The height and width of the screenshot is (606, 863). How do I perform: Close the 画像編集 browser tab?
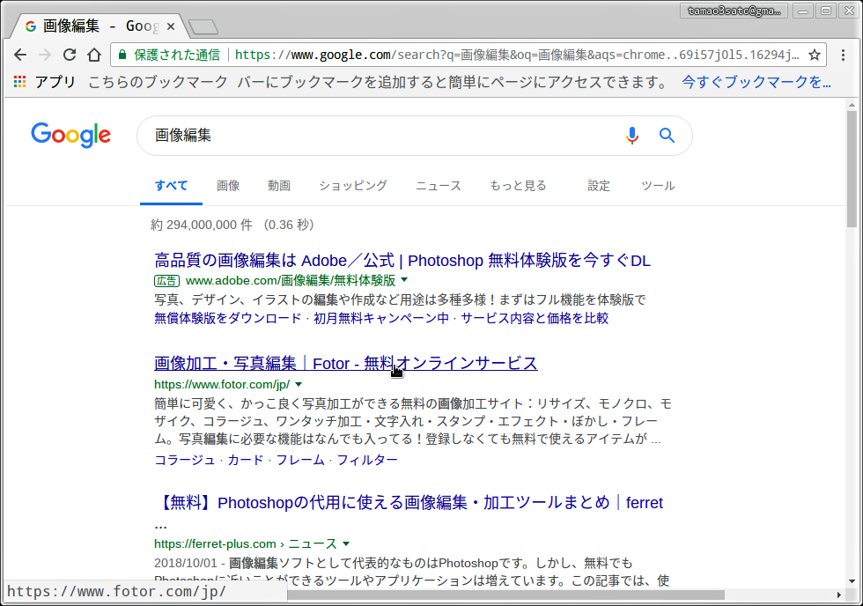(x=171, y=26)
